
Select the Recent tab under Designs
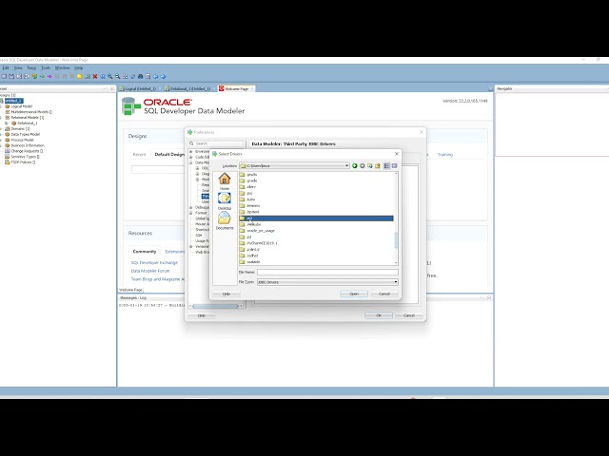tap(139, 154)
